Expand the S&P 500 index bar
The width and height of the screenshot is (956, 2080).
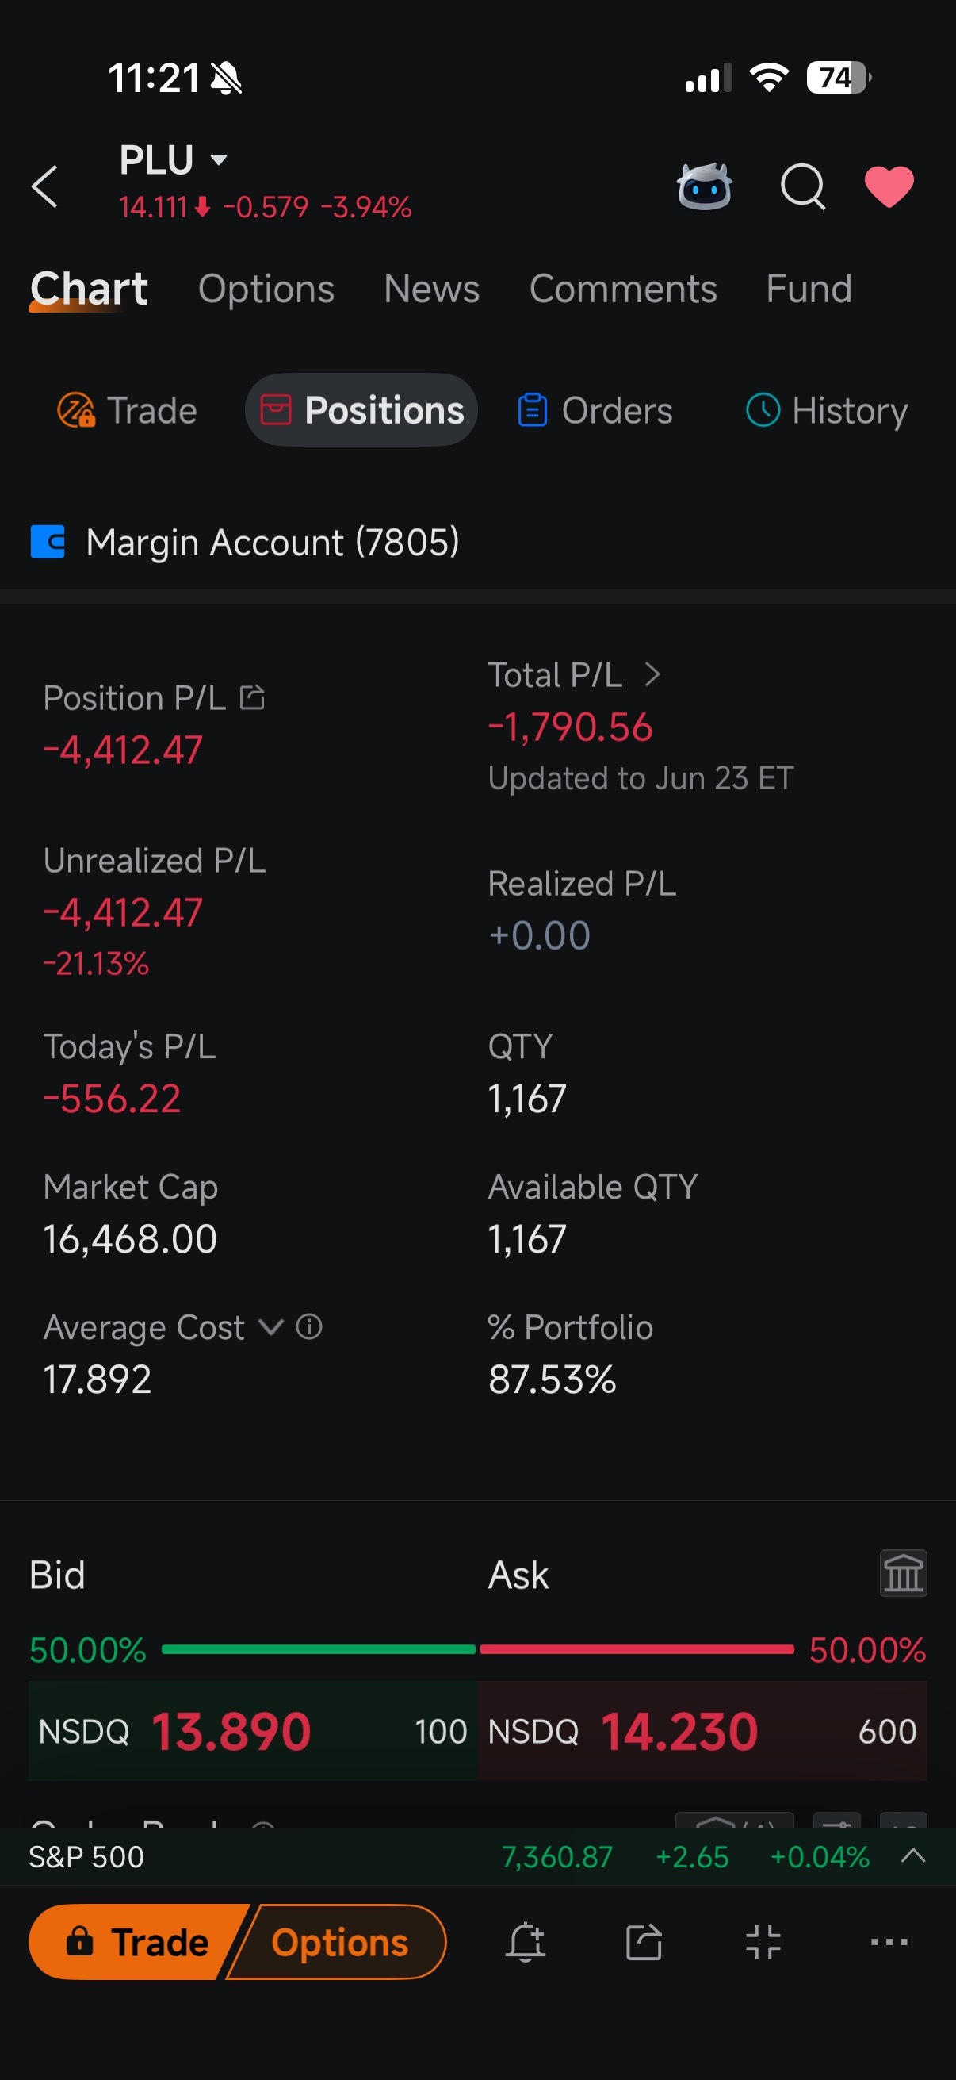pos(912,1855)
